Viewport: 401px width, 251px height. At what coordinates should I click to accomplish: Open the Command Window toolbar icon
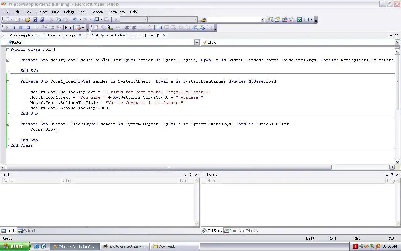point(306,19)
